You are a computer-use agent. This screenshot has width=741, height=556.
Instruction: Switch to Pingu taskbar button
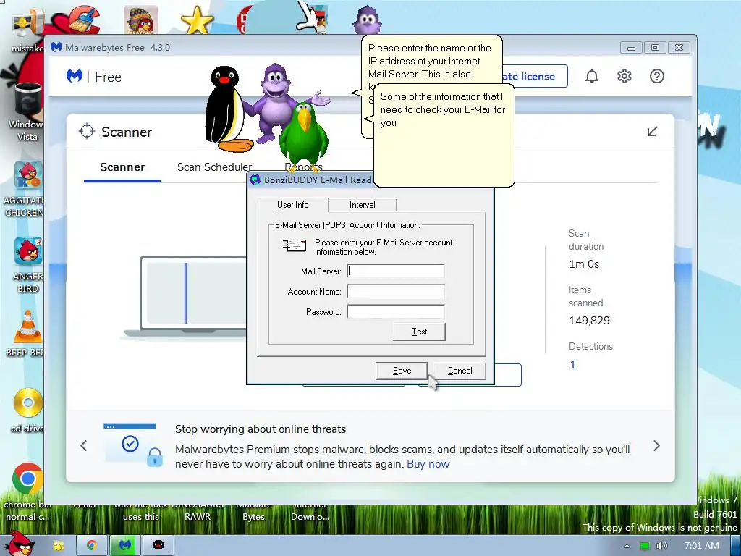click(158, 545)
